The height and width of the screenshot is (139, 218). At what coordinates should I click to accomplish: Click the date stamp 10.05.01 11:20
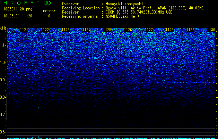[x=18, y=16]
